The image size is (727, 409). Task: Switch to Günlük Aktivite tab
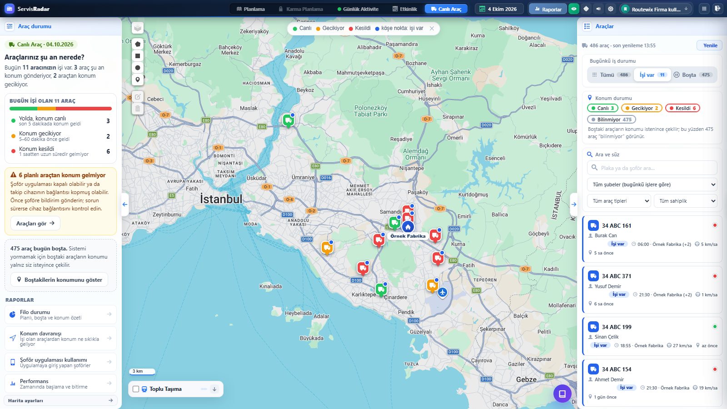point(358,9)
